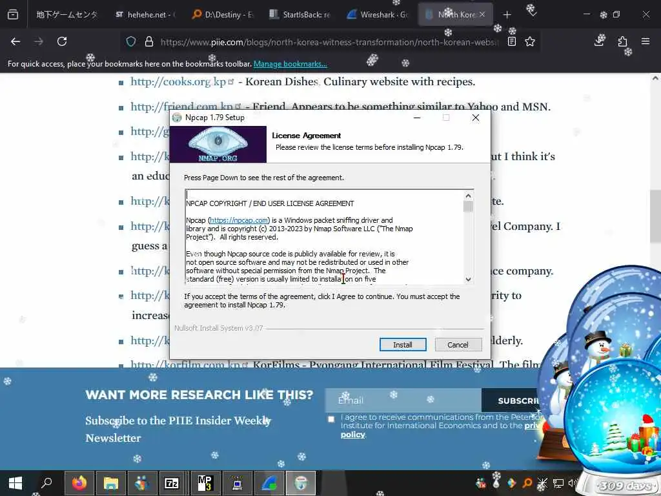Click the Npcap icon in the dialog title bar

click(x=177, y=118)
